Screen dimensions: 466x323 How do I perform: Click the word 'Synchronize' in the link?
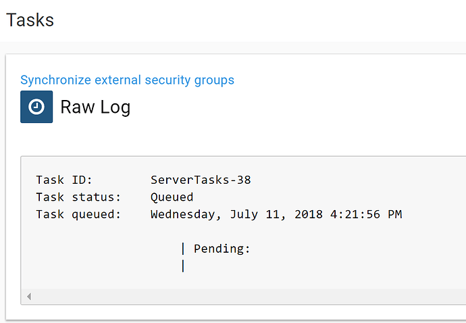[x=55, y=80]
